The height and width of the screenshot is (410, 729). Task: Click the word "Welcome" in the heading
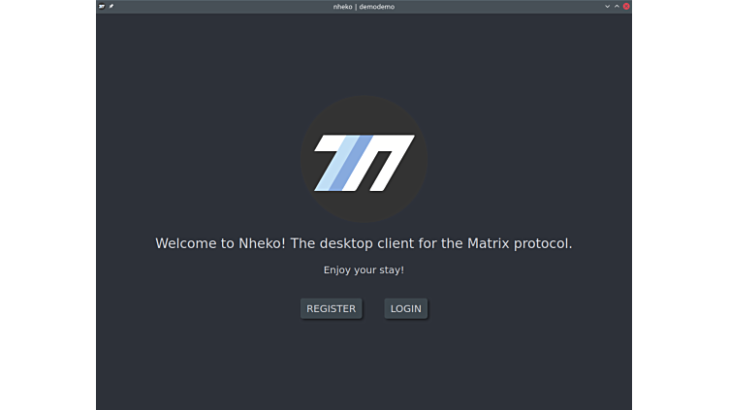(186, 243)
